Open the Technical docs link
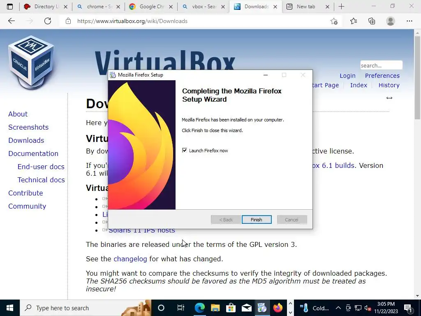Viewport: 421px width, 316px height. pos(41,180)
